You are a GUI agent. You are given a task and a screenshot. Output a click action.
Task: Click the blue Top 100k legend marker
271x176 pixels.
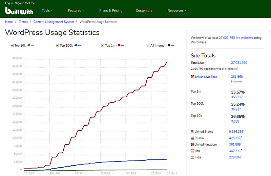[x=78, y=45]
